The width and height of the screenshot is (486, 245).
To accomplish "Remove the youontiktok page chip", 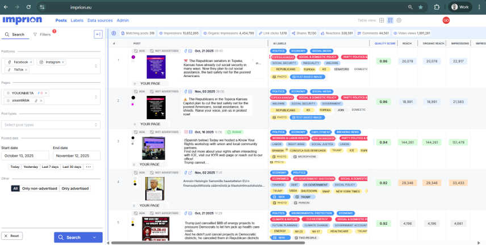I will tap(41, 100).
